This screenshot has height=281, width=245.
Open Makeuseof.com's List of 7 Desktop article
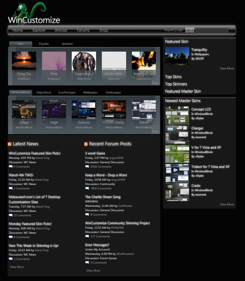(x=35, y=200)
